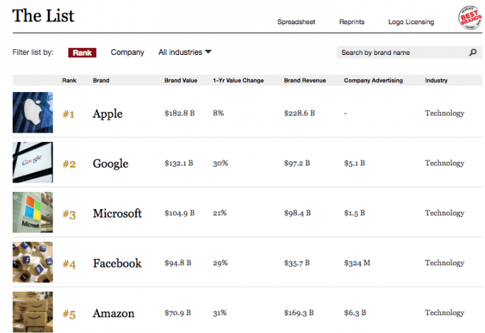This screenshot has height=333, width=485.
Task: Toggle the Rank filter button
Action: pos(82,52)
